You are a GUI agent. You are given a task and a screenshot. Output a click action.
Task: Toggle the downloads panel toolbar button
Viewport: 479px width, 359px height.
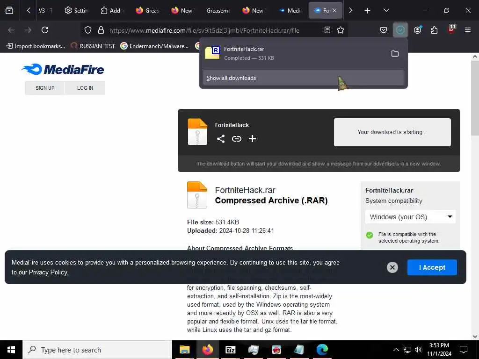tap(400, 30)
